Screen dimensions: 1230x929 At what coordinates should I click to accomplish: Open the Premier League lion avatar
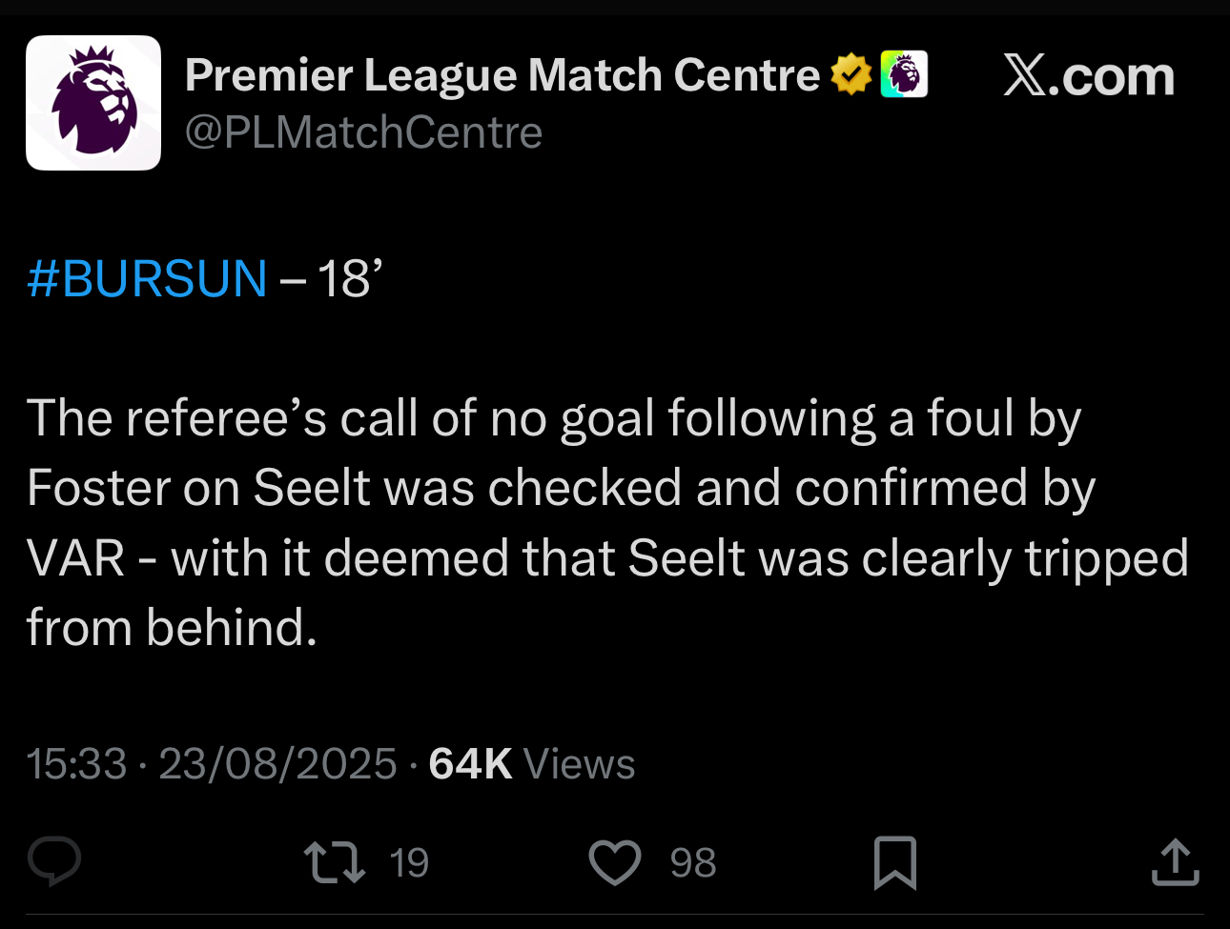pos(93,103)
